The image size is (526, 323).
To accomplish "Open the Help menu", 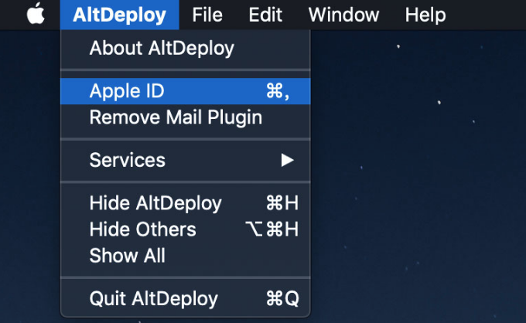I will coord(425,15).
